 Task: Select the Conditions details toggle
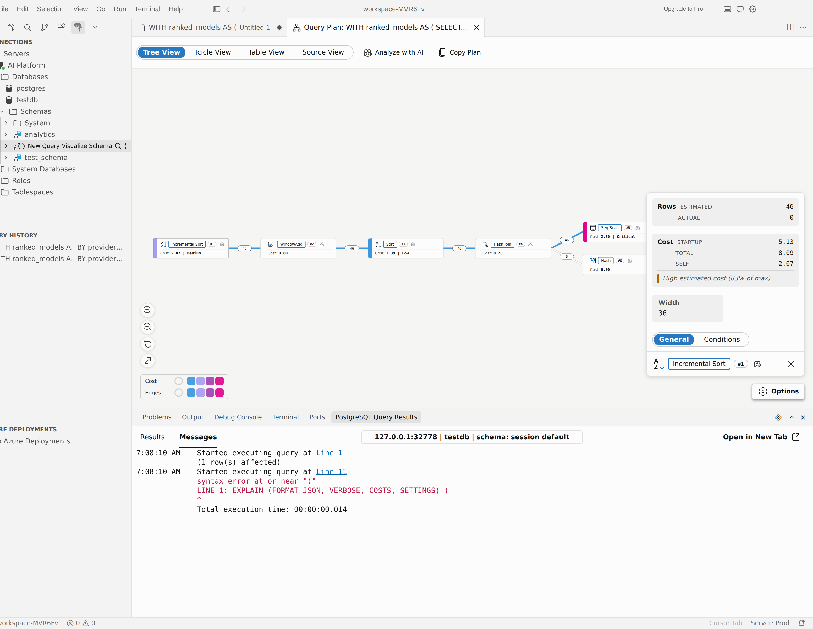click(x=722, y=339)
